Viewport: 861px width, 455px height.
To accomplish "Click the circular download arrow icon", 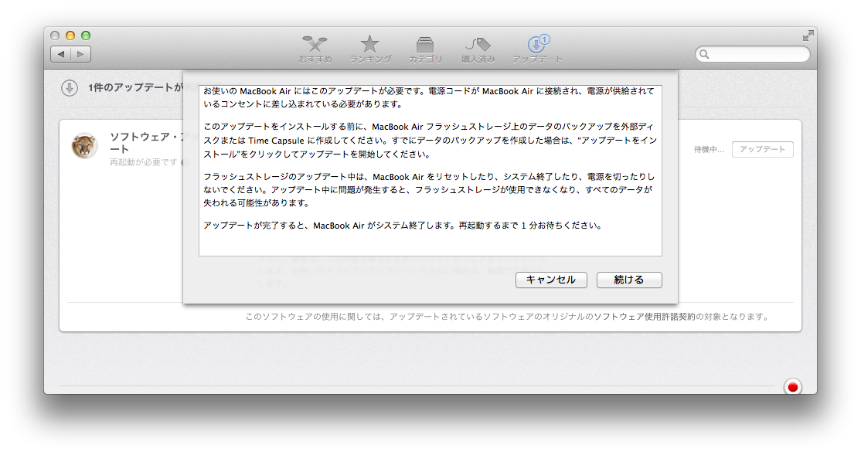I will coord(70,88).
